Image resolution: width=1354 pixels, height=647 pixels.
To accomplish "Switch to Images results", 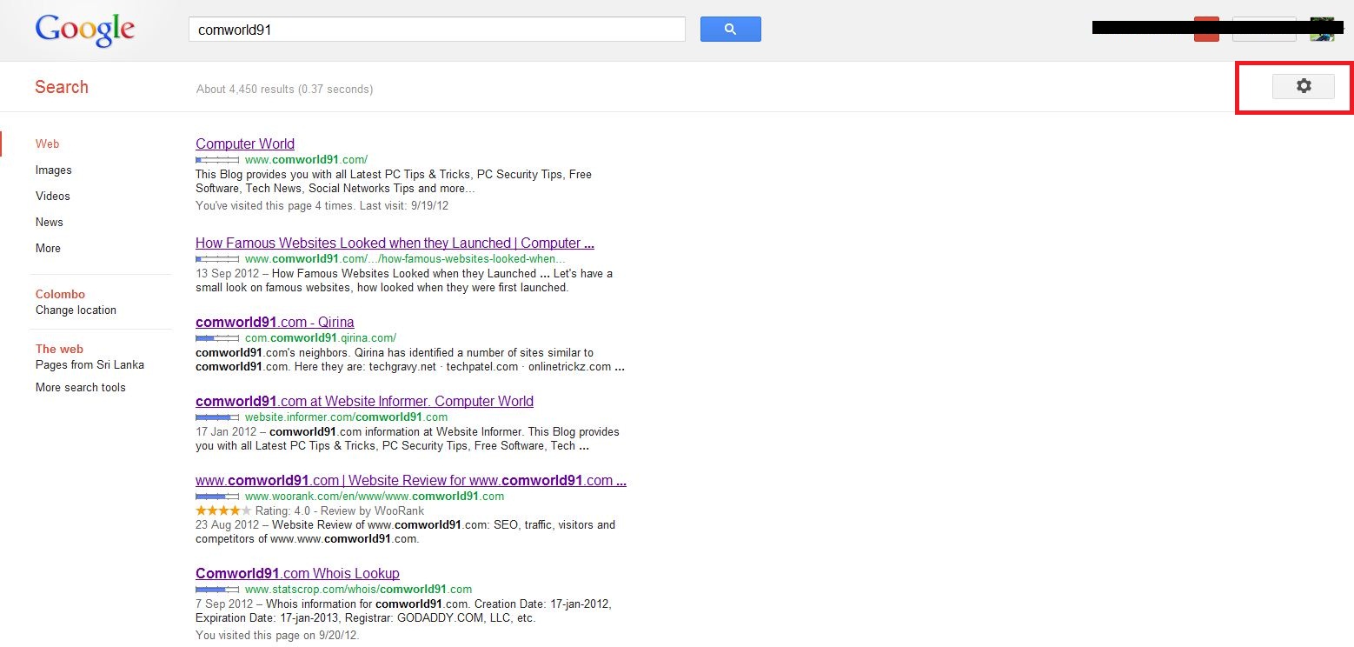I will point(54,170).
